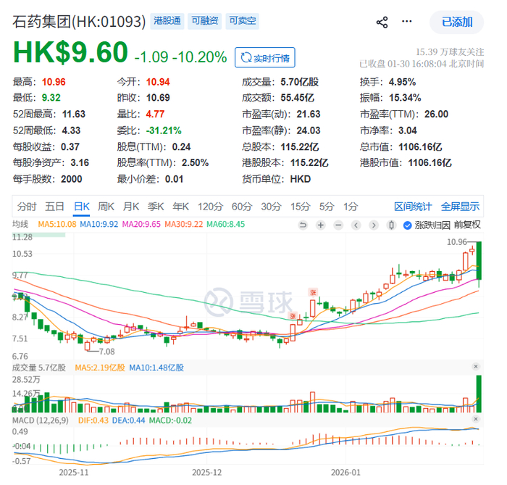Click the MA60:8.45 indicator label
Viewport: 507px width, 485px height.
(226, 224)
